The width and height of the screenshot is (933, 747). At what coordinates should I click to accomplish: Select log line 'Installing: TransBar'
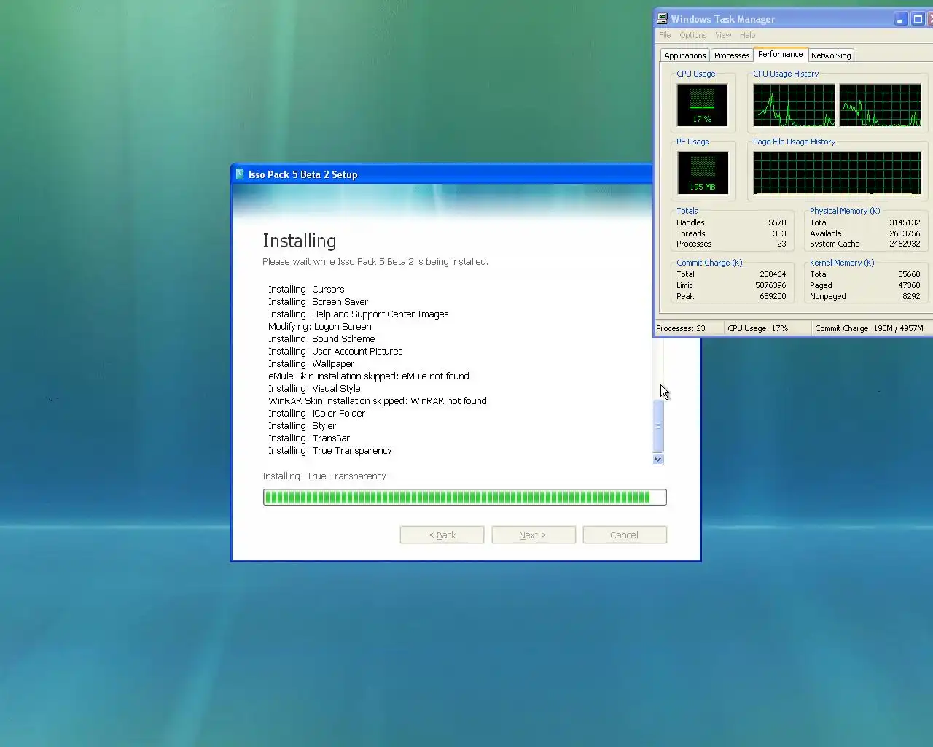309,438
